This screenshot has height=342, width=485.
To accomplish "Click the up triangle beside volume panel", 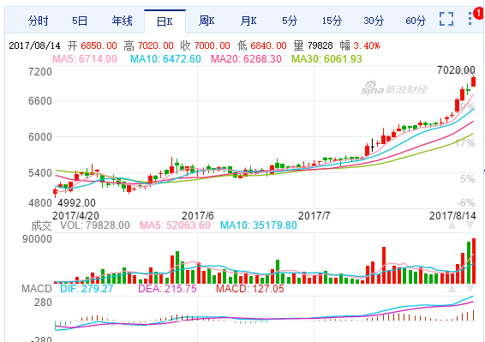I will pos(452,225).
